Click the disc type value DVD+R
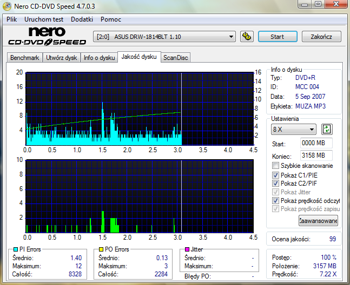Viewport: 350px width, 285px height. tap(305, 78)
